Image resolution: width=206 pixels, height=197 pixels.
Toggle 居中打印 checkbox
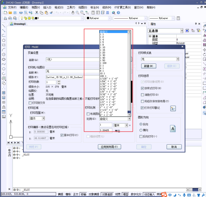tap(62, 135)
